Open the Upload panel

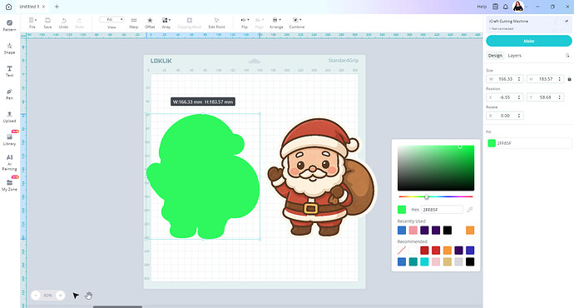click(x=9, y=117)
